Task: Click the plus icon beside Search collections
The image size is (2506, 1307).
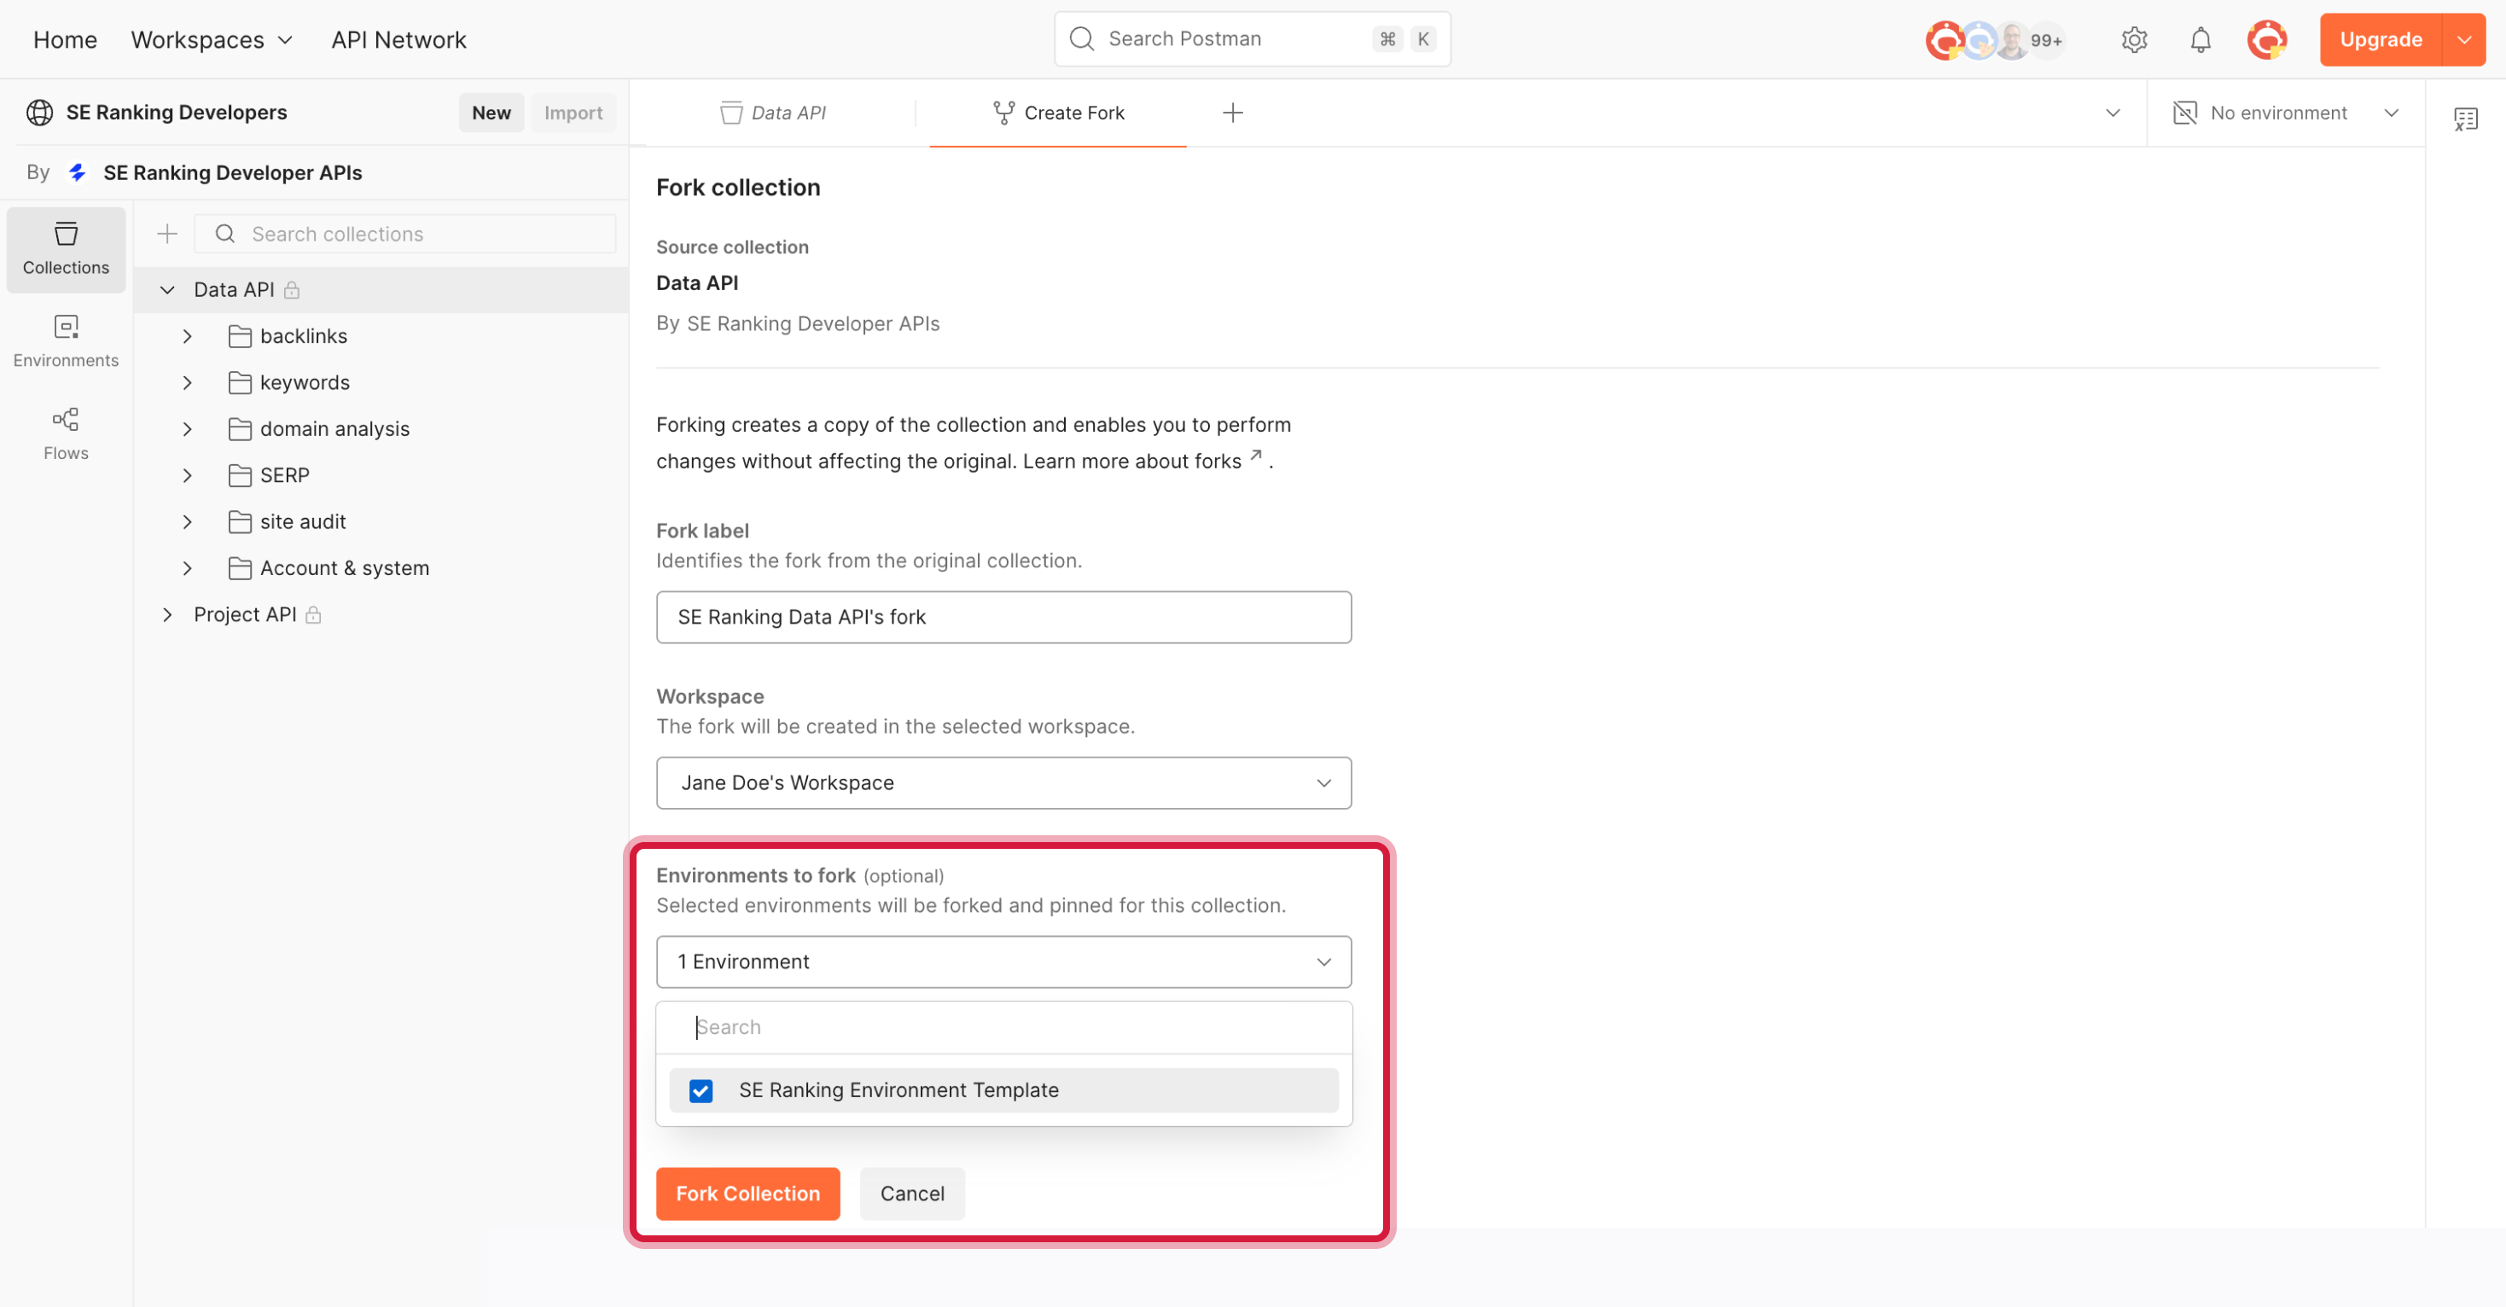Action: click(x=167, y=235)
